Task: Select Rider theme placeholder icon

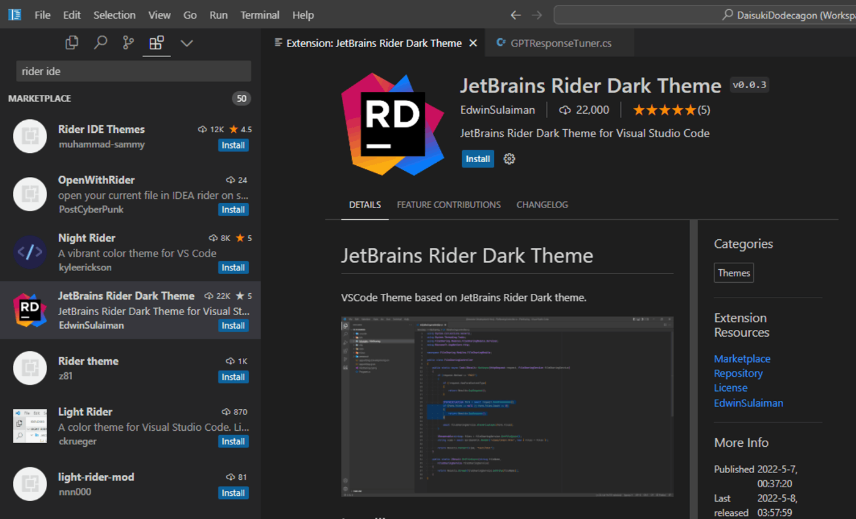Action: (x=30, y=368)
